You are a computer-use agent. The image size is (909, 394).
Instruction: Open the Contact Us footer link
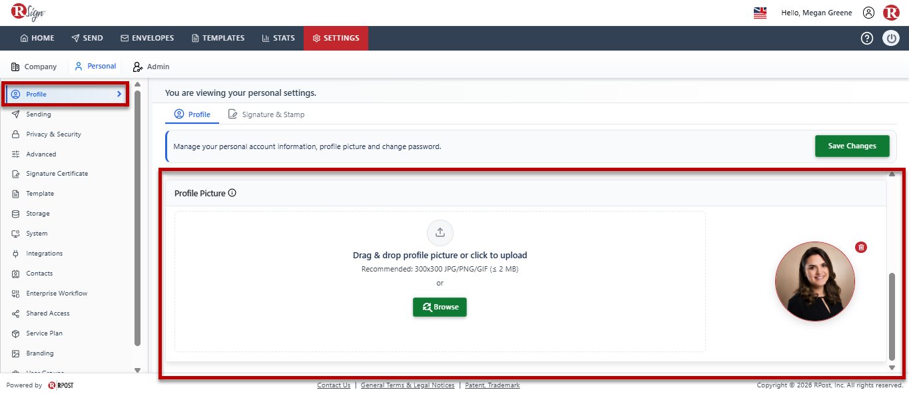334,385
